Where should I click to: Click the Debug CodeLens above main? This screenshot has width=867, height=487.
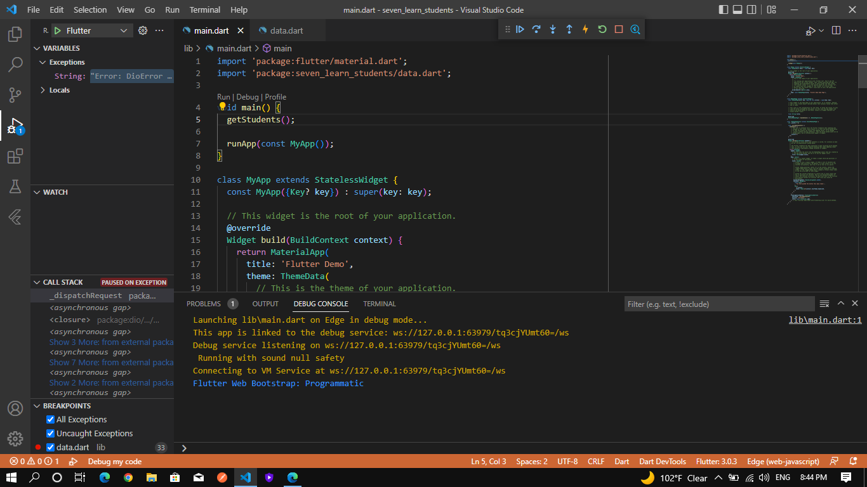click(248, 97)
